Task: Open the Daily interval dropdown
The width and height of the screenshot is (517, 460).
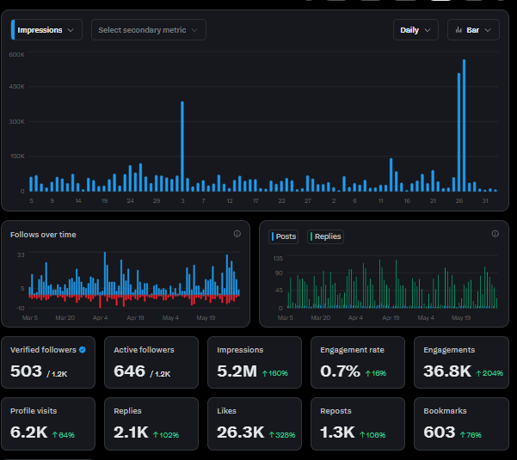Action: pos(415,30)
